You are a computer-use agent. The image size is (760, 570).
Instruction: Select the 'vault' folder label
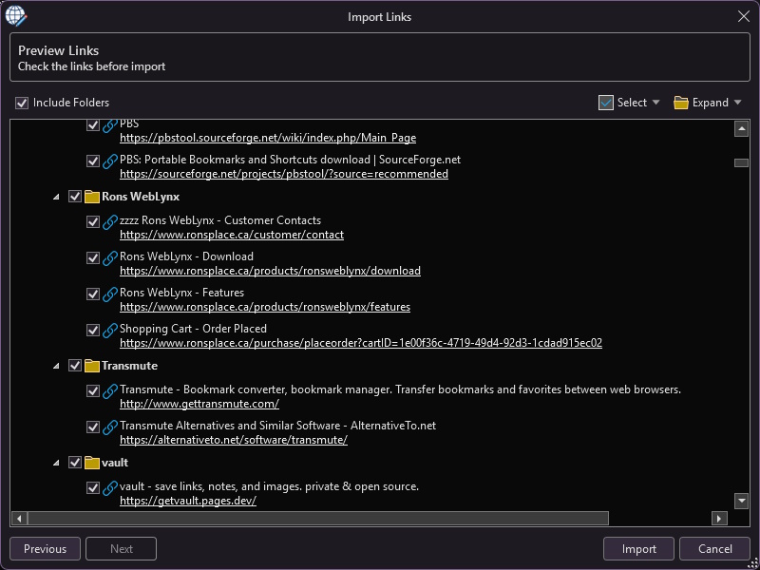(115, 463)
